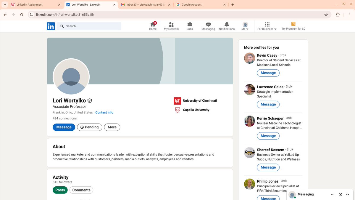Open browser Extensions icon
This screenshot has height=200, width=355.
click(x=338, y=15)
